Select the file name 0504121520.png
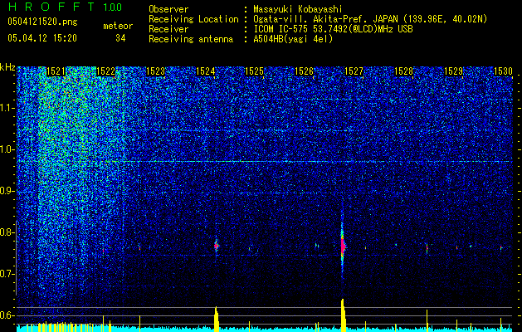The height and width of the screenshot is (332, 522). click(x=42, y=22)
